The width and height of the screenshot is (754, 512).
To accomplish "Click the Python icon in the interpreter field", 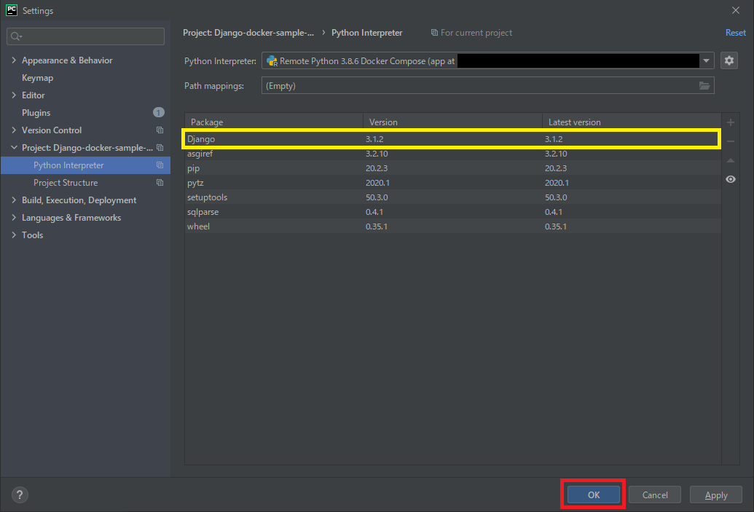I will pyautogui.click(x=272, y=61).
